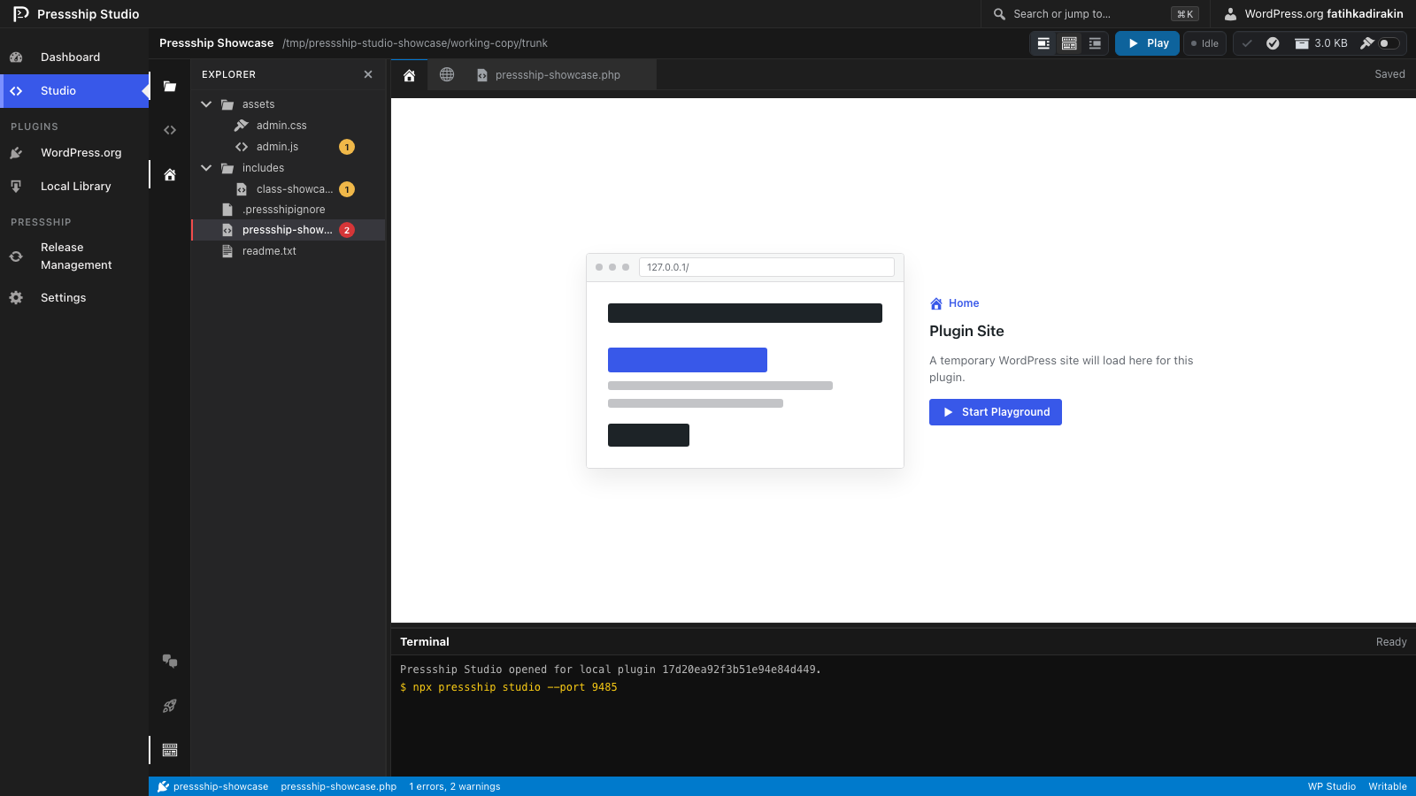Select the sidebar layout icon
Viewport: 1416px width, 796px height.
coord(1043,43)
